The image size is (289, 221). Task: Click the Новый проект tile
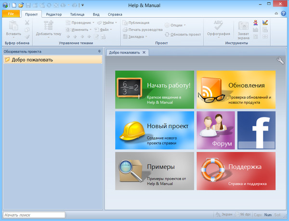click(x=155, y=130)
